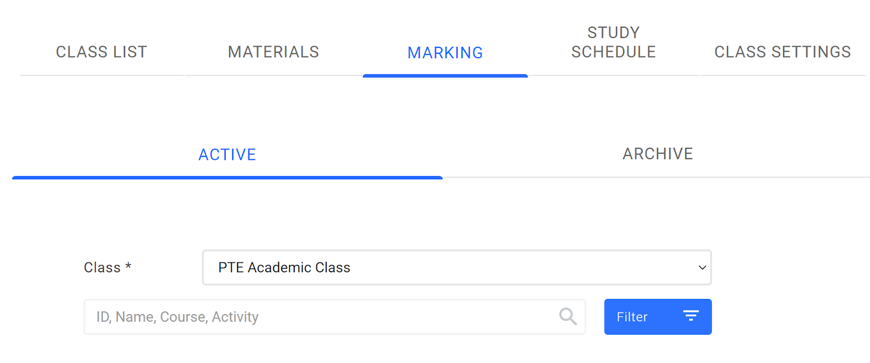
Task: Open the CLASS LIST tab
Action: tap(101, 52)
